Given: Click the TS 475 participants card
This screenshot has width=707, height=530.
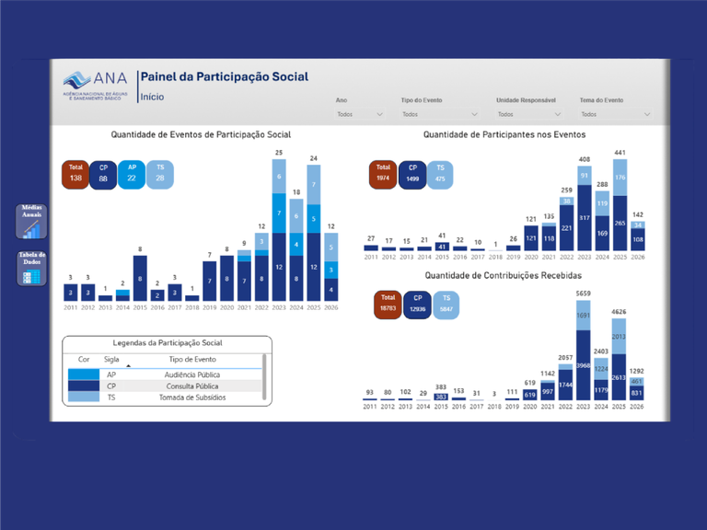Looking at the screenshot, I should 440,175.
